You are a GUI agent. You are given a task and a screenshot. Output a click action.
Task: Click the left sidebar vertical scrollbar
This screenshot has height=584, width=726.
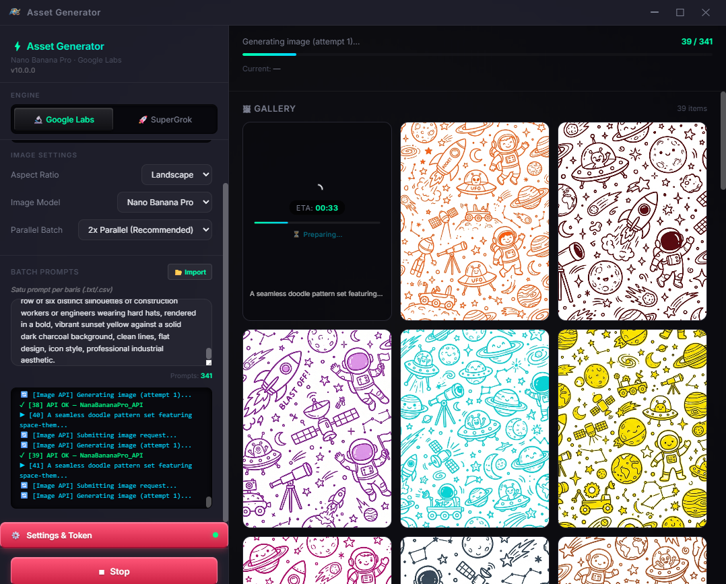(226, 351)
